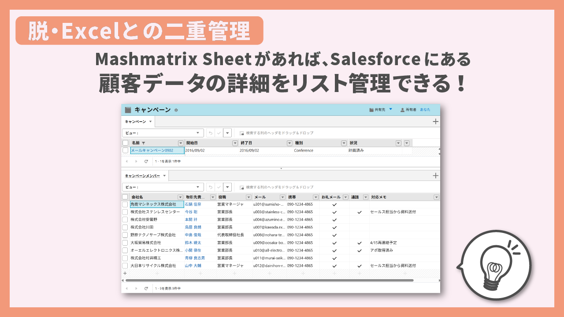
Task: Select row checkbox for 株式会社川田
Action: tap(126, 227)
